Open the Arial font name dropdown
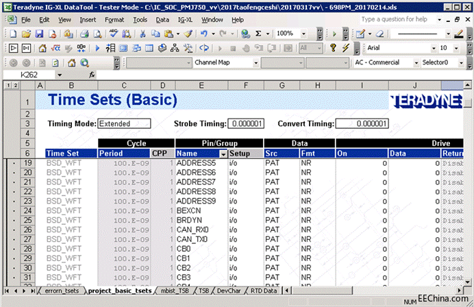 434,48
